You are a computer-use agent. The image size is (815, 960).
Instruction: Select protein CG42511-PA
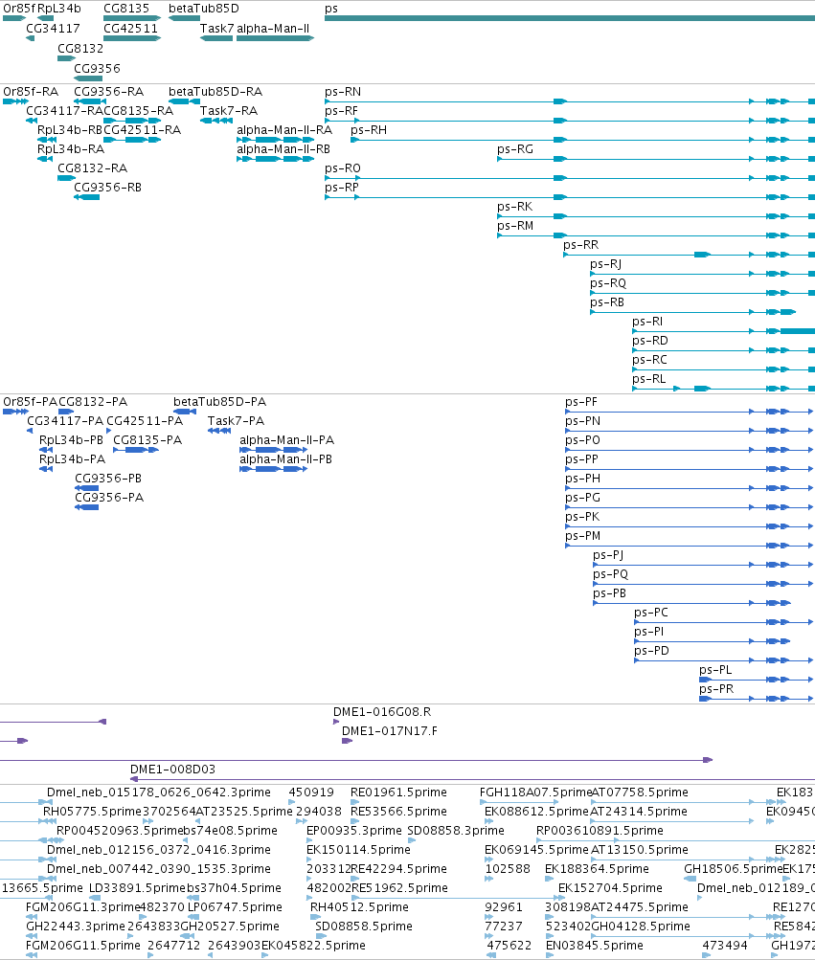145,421
